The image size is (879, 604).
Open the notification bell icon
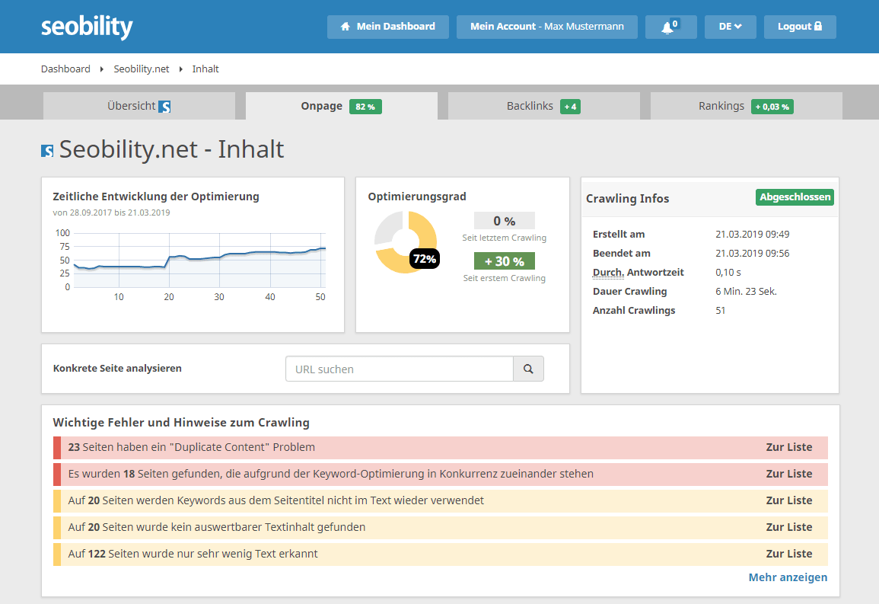coord(670,27)
